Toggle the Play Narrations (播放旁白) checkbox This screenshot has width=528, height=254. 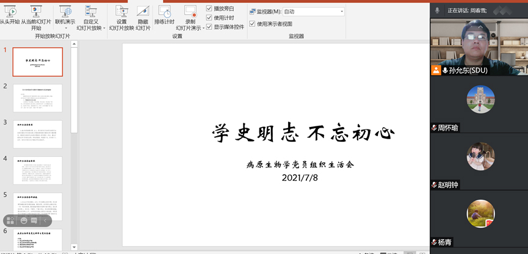209,9
